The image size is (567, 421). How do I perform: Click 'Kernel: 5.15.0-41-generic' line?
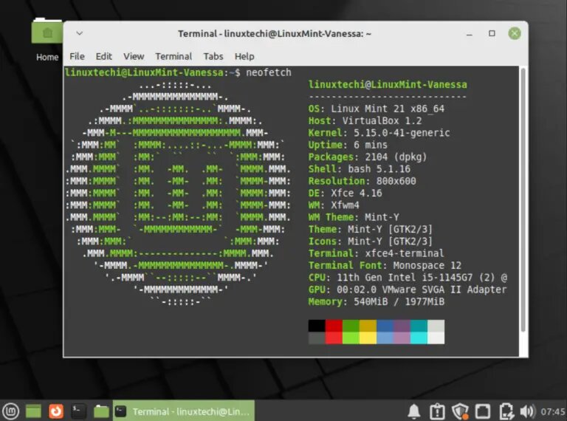point(379,133)
